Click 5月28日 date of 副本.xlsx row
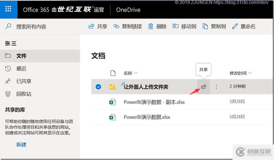This screenshot has width=274, height=160. 237,102
